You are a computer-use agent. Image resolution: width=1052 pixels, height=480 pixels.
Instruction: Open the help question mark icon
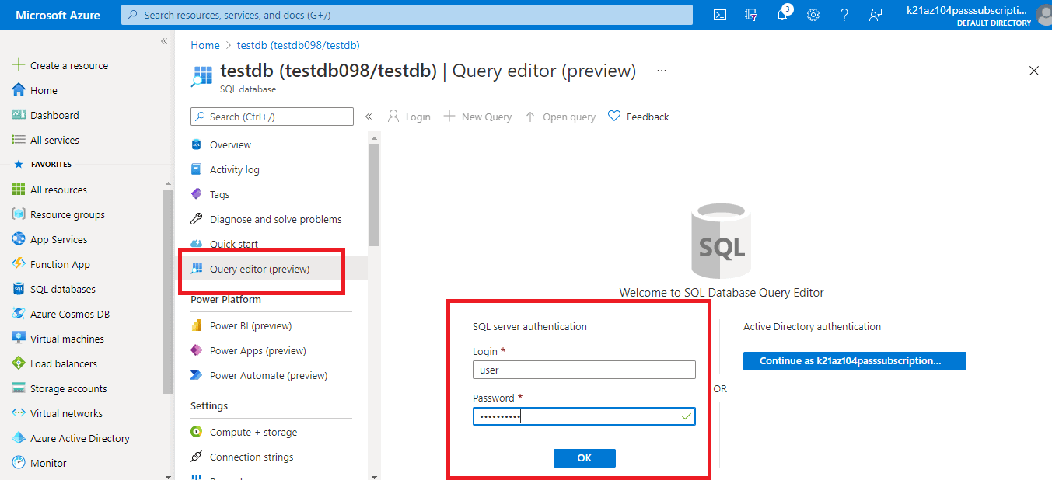(x=844, y=14)
